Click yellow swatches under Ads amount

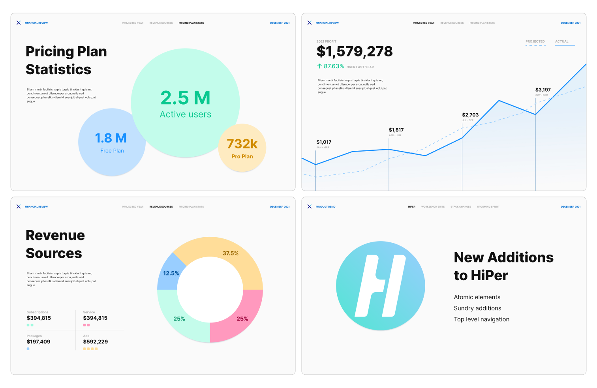click(90, 349)
